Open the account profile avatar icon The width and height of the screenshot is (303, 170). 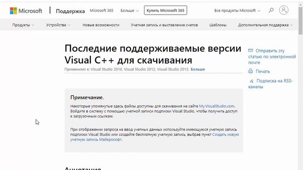coord(284,10)
